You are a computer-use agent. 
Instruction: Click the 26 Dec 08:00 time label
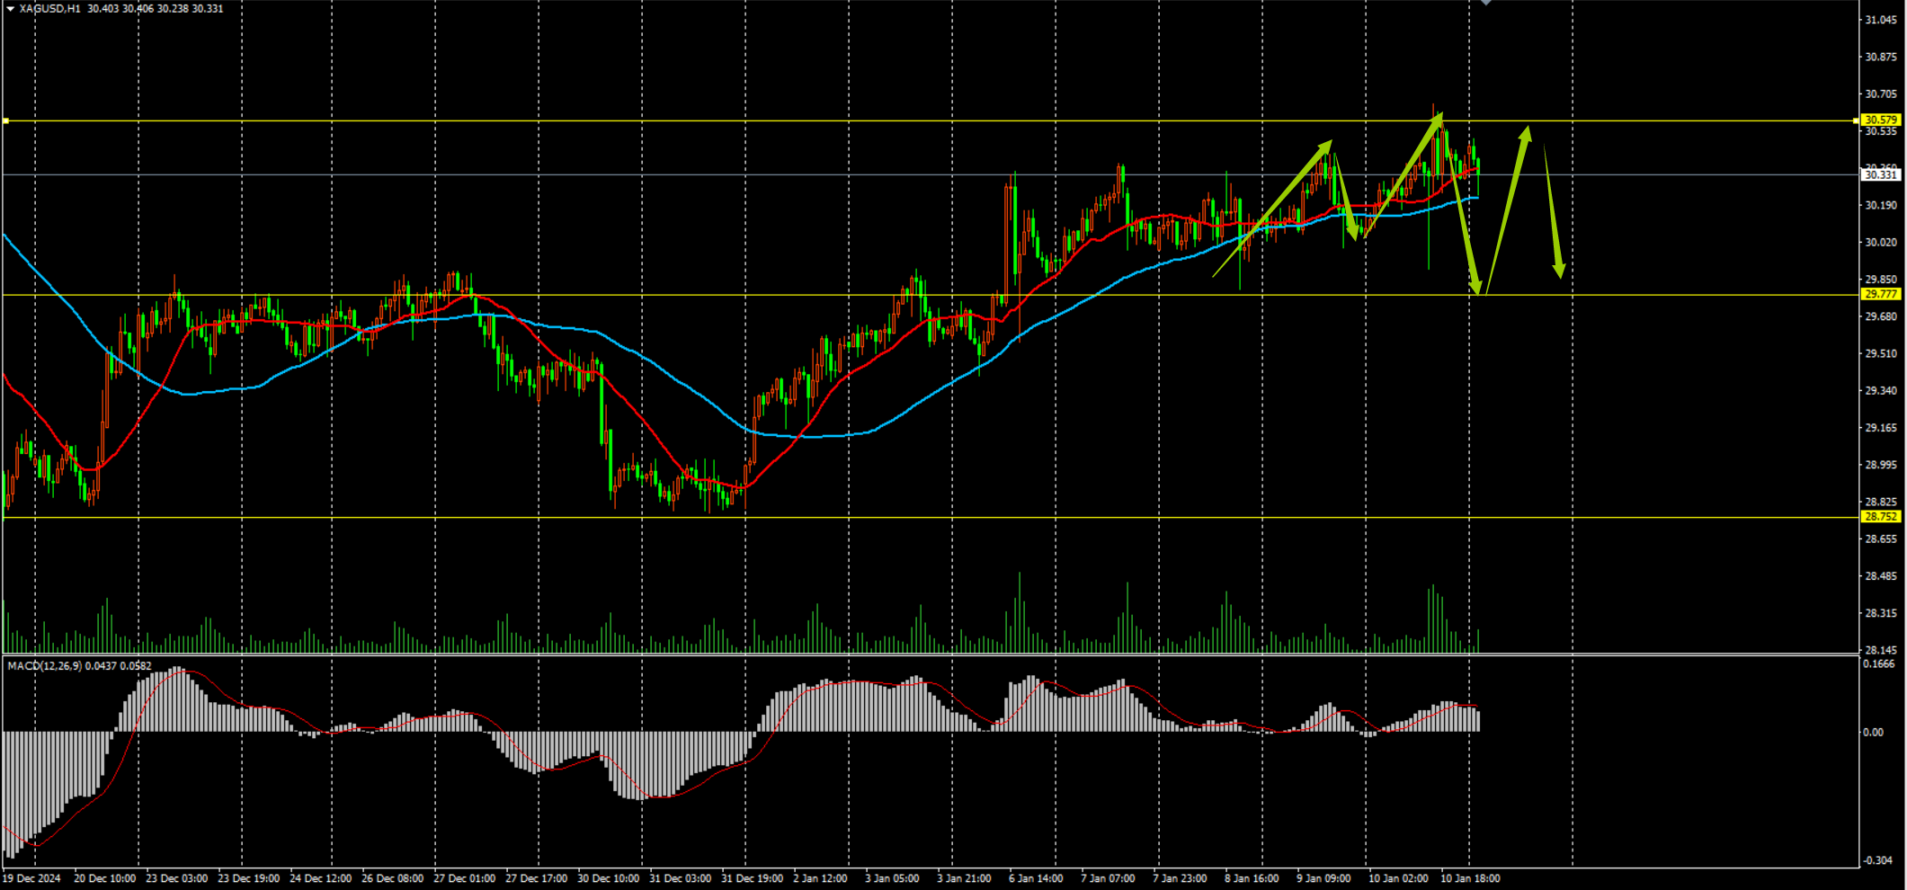[x=392, y=878]
